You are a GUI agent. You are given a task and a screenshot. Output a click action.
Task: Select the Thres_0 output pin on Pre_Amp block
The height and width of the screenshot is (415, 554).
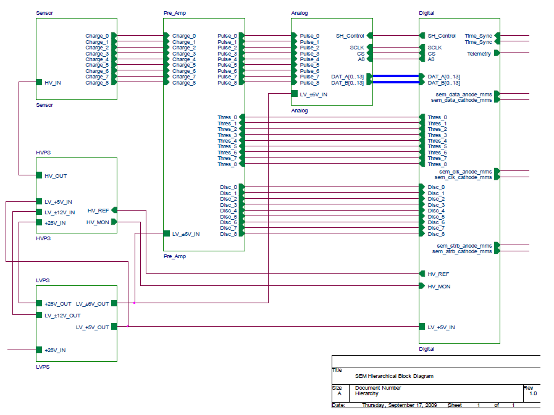tap(241, 117)
